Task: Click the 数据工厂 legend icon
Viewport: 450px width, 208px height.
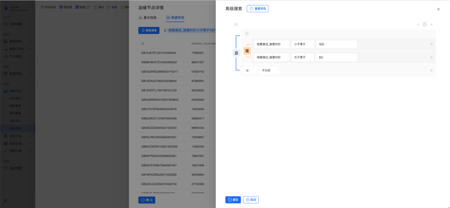Action: click(x=77, y=7)
